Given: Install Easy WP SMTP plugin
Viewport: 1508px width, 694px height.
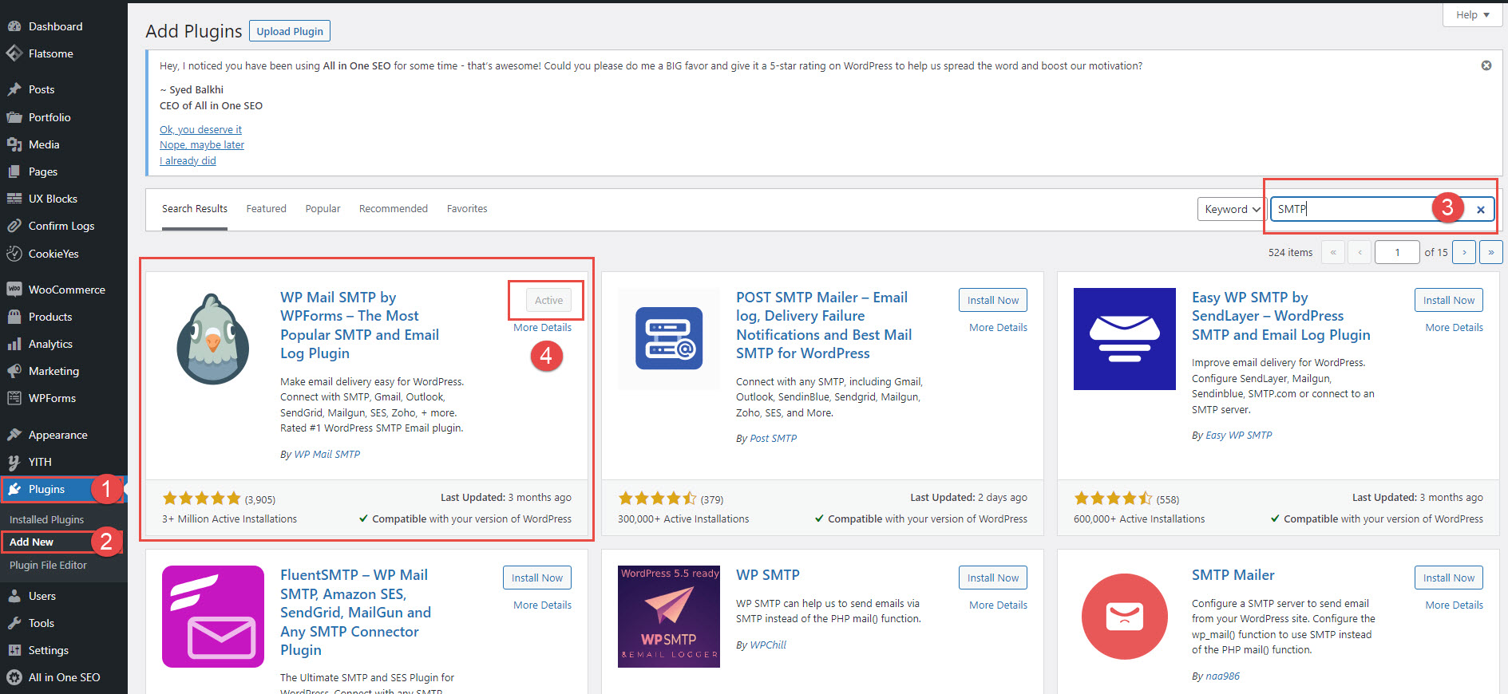Looking at the screenshot, I should [1449, 300].
